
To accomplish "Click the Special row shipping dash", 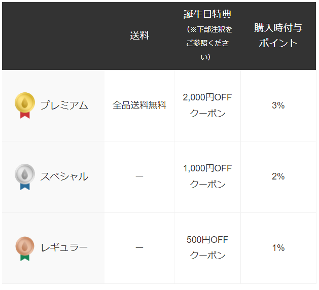I will [139, 176].
